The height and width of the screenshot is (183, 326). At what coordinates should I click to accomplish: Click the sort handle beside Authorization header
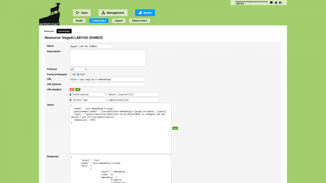[x=71, y=94]
